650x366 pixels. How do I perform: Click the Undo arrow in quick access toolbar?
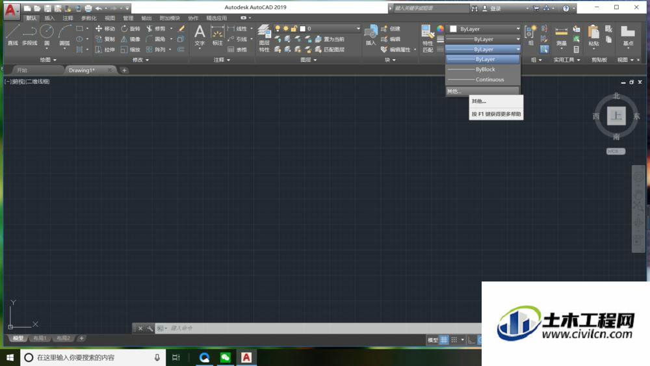point(98,8)
